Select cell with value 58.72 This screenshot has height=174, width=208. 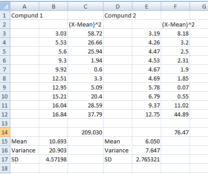[86, 33]
